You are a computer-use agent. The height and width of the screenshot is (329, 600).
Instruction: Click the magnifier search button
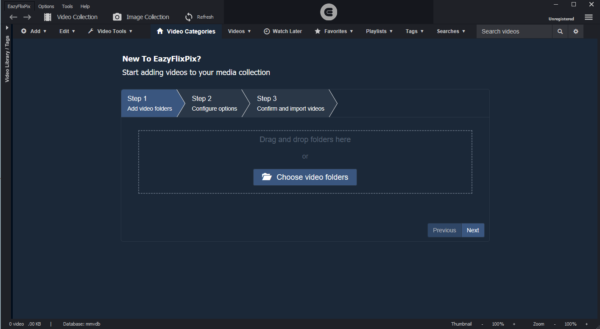pyautogui.click(x=560, y=31)
